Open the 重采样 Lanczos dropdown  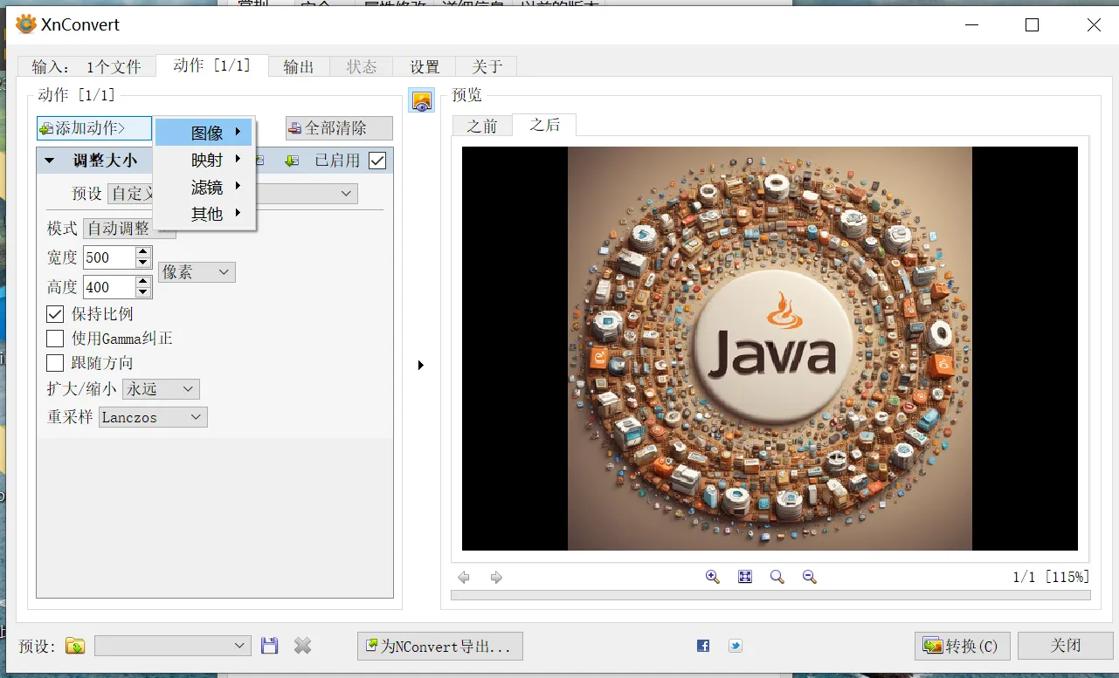pos(153,417)
